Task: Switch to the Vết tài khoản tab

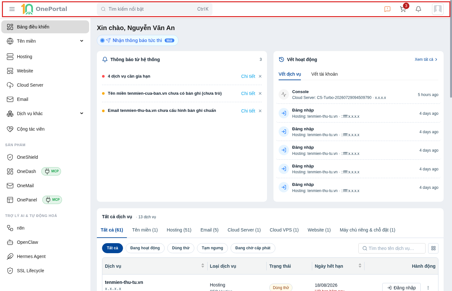Action: 324,74
